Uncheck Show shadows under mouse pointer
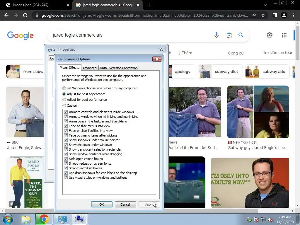300x225 pixels. click(x=66, y=140)
